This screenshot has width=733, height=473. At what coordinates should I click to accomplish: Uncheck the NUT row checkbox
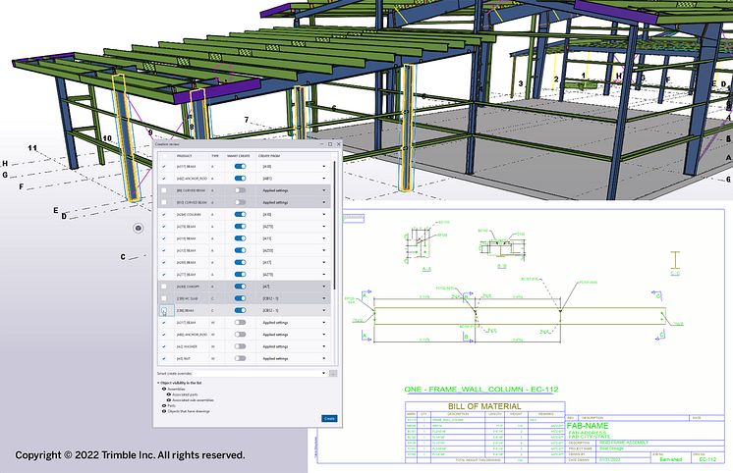pyautogui.click(x=163, y=358)
